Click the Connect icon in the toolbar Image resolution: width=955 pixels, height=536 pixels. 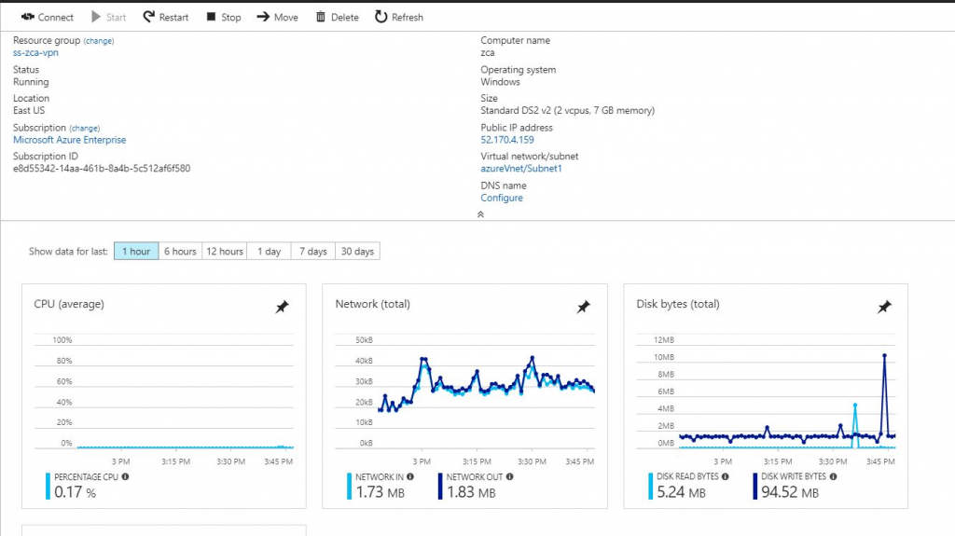[28, 17]
